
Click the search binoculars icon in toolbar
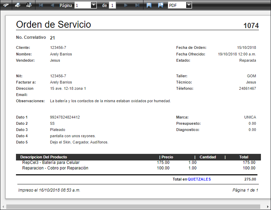[6, 5]
